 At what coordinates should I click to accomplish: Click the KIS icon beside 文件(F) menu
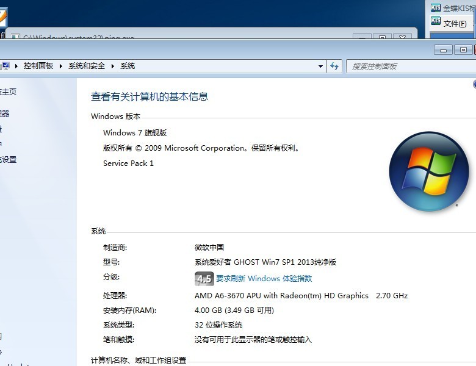click(x=436, y=21)
